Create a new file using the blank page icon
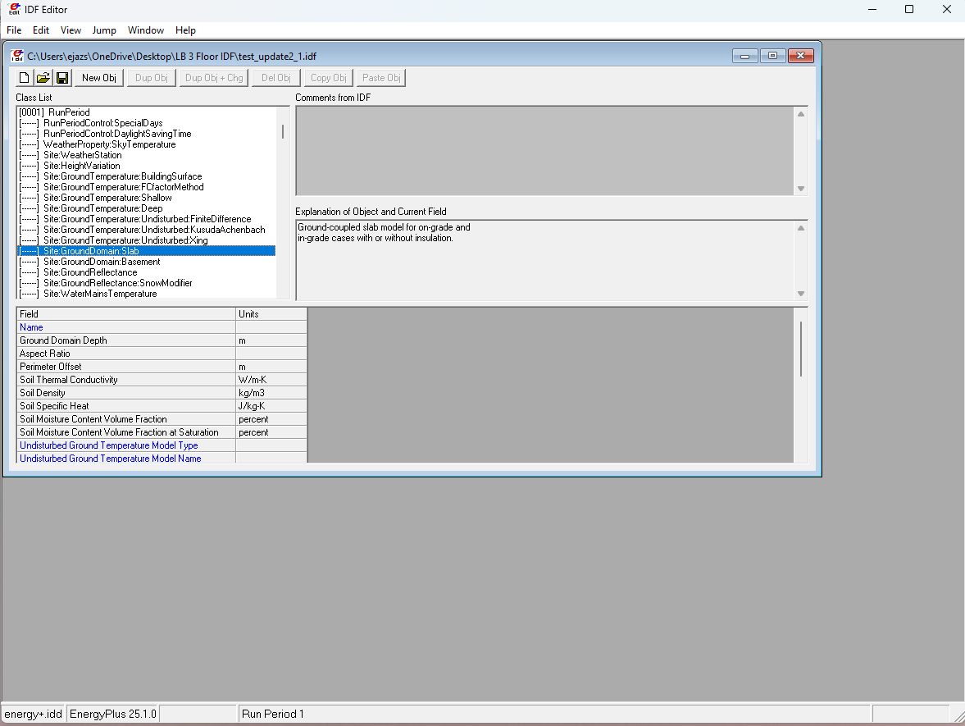Viewport: 965px width, 726px height. pos(23,77)
